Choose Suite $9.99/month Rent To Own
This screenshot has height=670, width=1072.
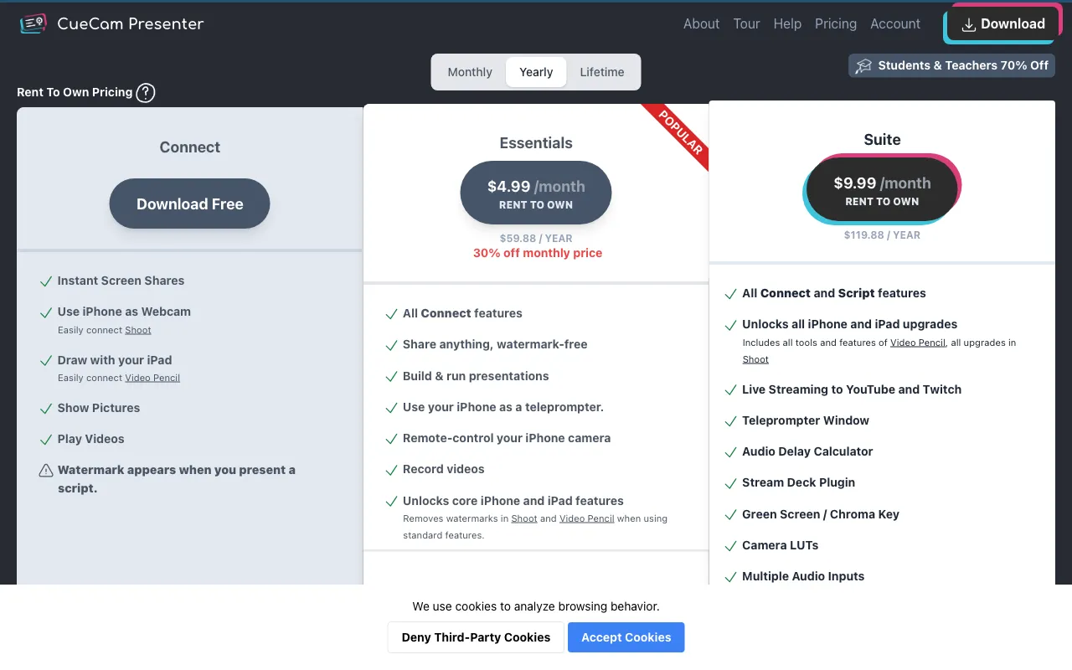point(882,189)
